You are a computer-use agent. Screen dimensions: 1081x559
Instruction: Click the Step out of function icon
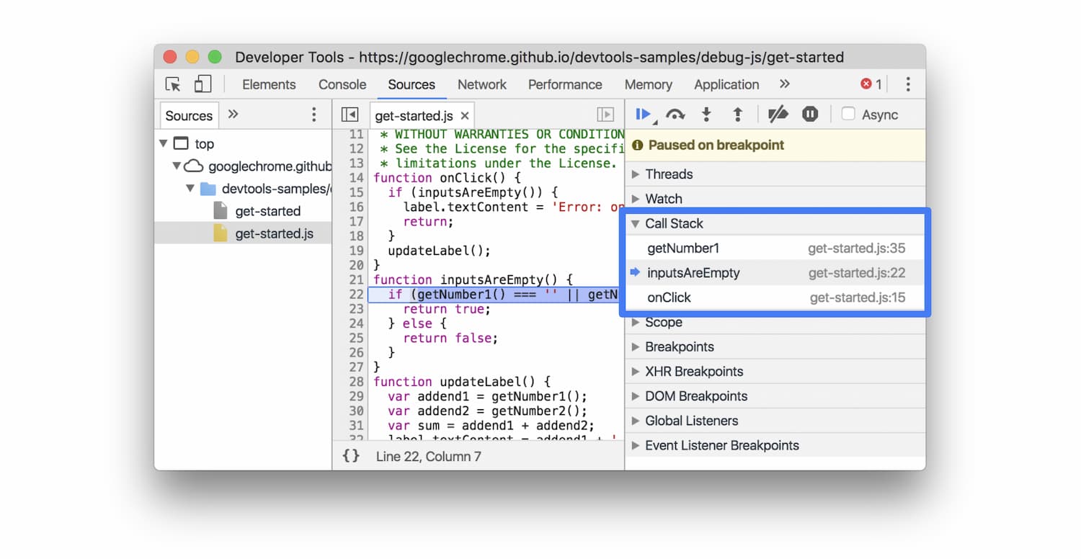tap(737, 115)
